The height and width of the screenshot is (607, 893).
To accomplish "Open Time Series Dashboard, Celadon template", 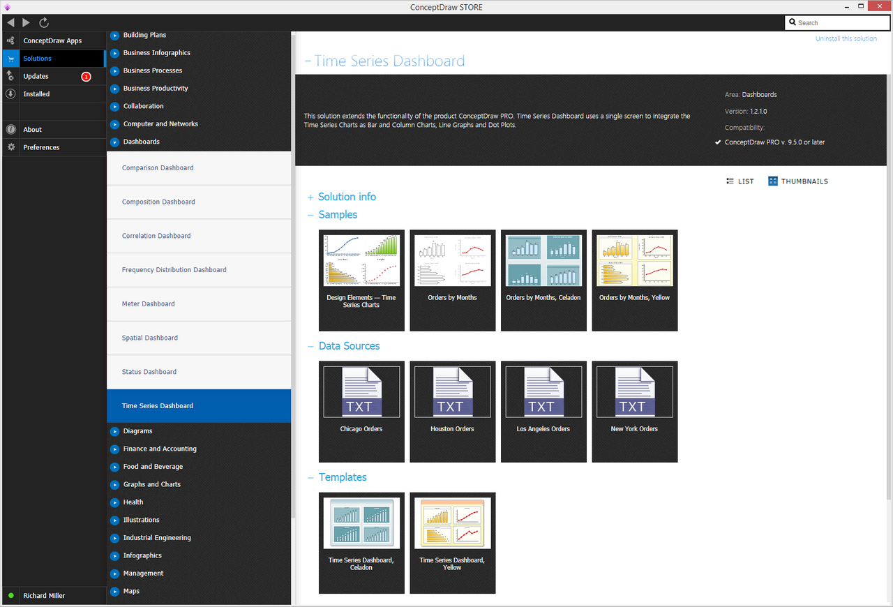I will click(361, 543).
